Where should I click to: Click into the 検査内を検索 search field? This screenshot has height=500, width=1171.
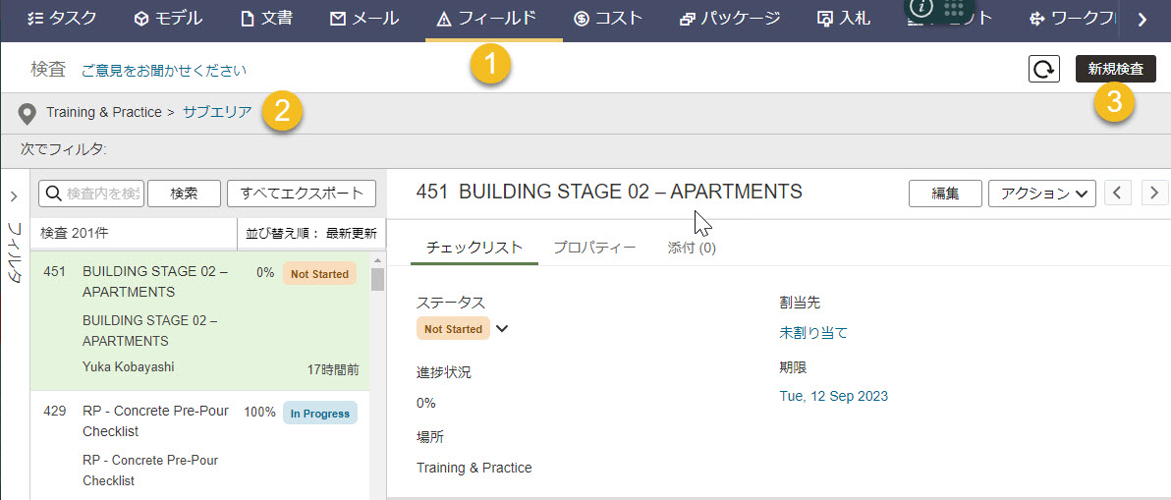click(91, 194)
